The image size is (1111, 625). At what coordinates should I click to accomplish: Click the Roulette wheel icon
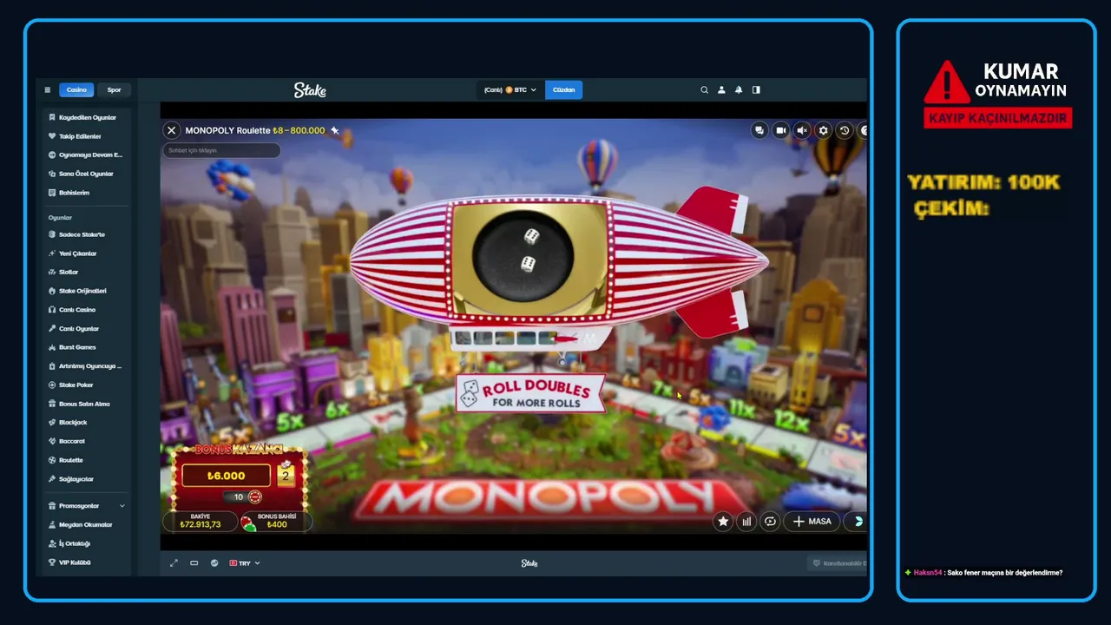click(52, 460)
